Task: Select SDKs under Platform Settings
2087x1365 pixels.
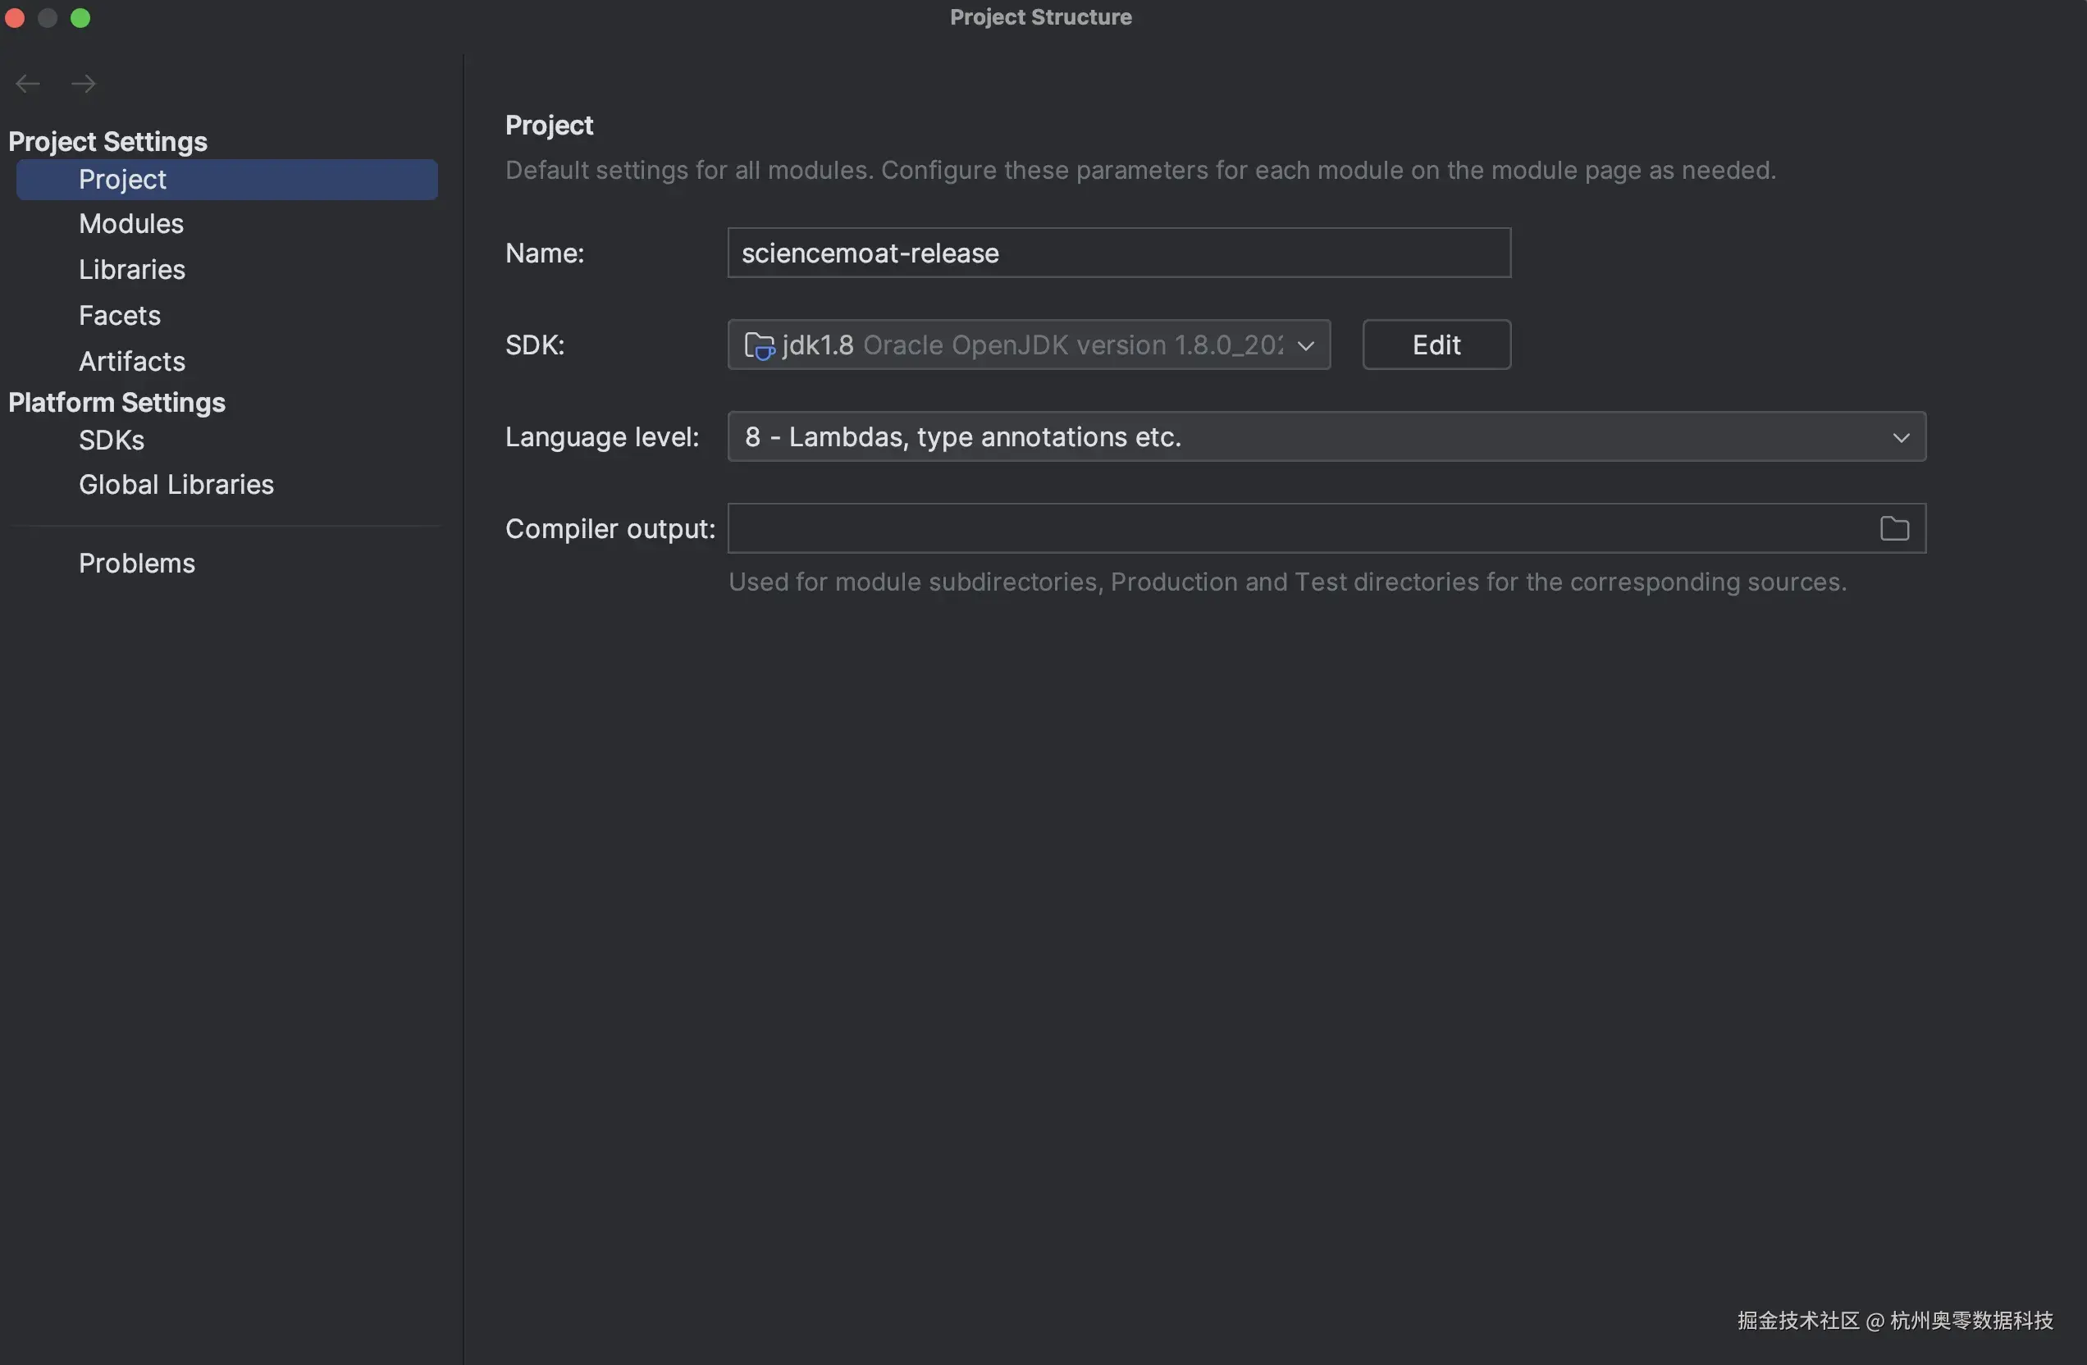Action: click(112, 440)
